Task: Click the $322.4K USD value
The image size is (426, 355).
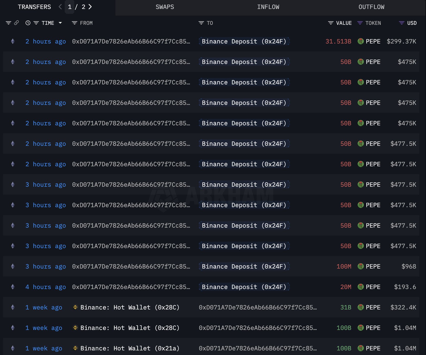Action: 403,307
